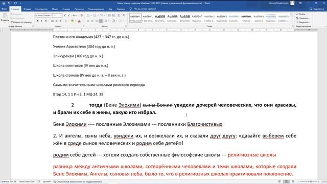Open the account avatar icon in title bar
Screen dimensions: 327x184
pos(292,3)
